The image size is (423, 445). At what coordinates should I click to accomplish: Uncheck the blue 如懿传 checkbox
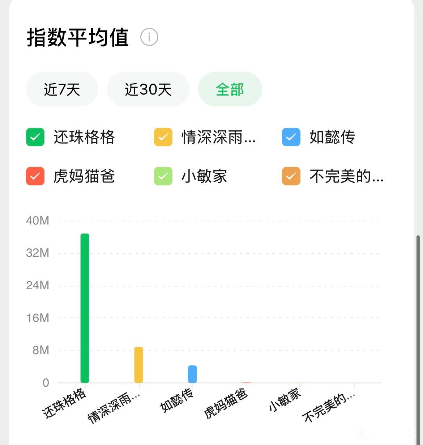point(291,137)
